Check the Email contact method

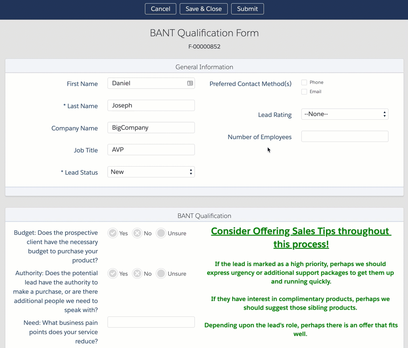(304, 92)
